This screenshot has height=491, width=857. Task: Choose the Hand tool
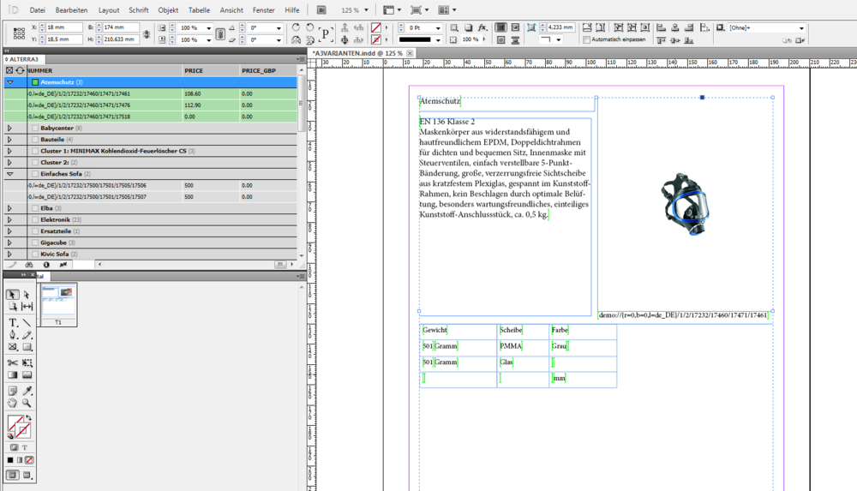click(x=13, y=403)
